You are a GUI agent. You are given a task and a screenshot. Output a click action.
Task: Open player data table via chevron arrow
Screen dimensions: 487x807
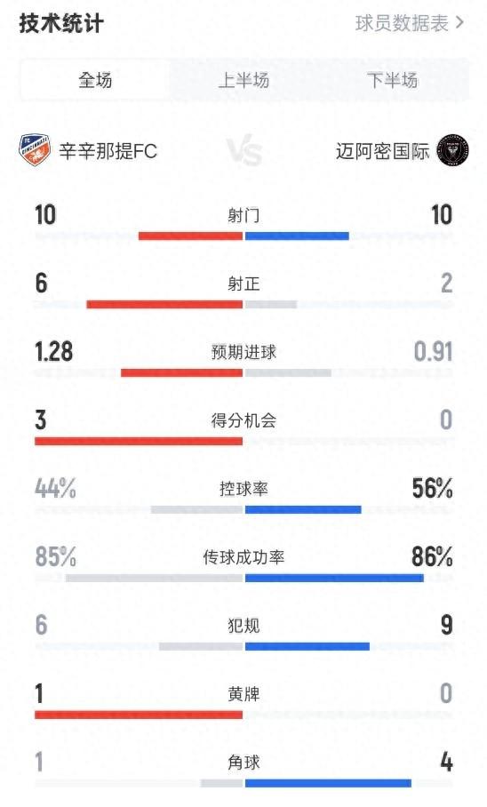coord(459,23)
